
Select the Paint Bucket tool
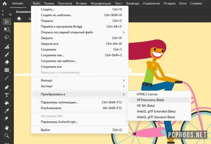tap(7, 103)
